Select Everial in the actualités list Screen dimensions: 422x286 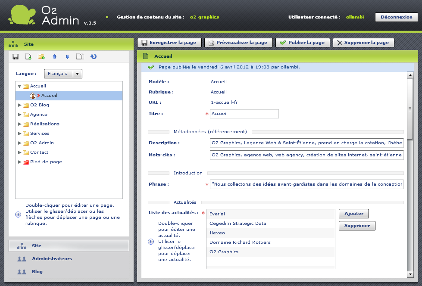[270, 214]
